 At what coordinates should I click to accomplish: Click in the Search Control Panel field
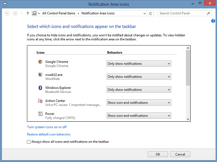coord(182,13)
